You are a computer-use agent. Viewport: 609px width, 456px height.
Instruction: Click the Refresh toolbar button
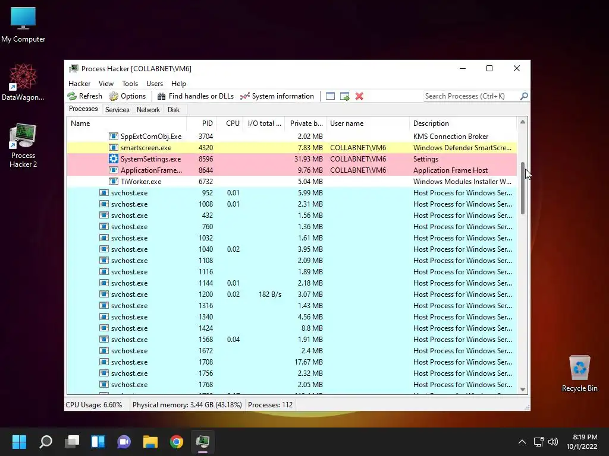tap(84, 96)
